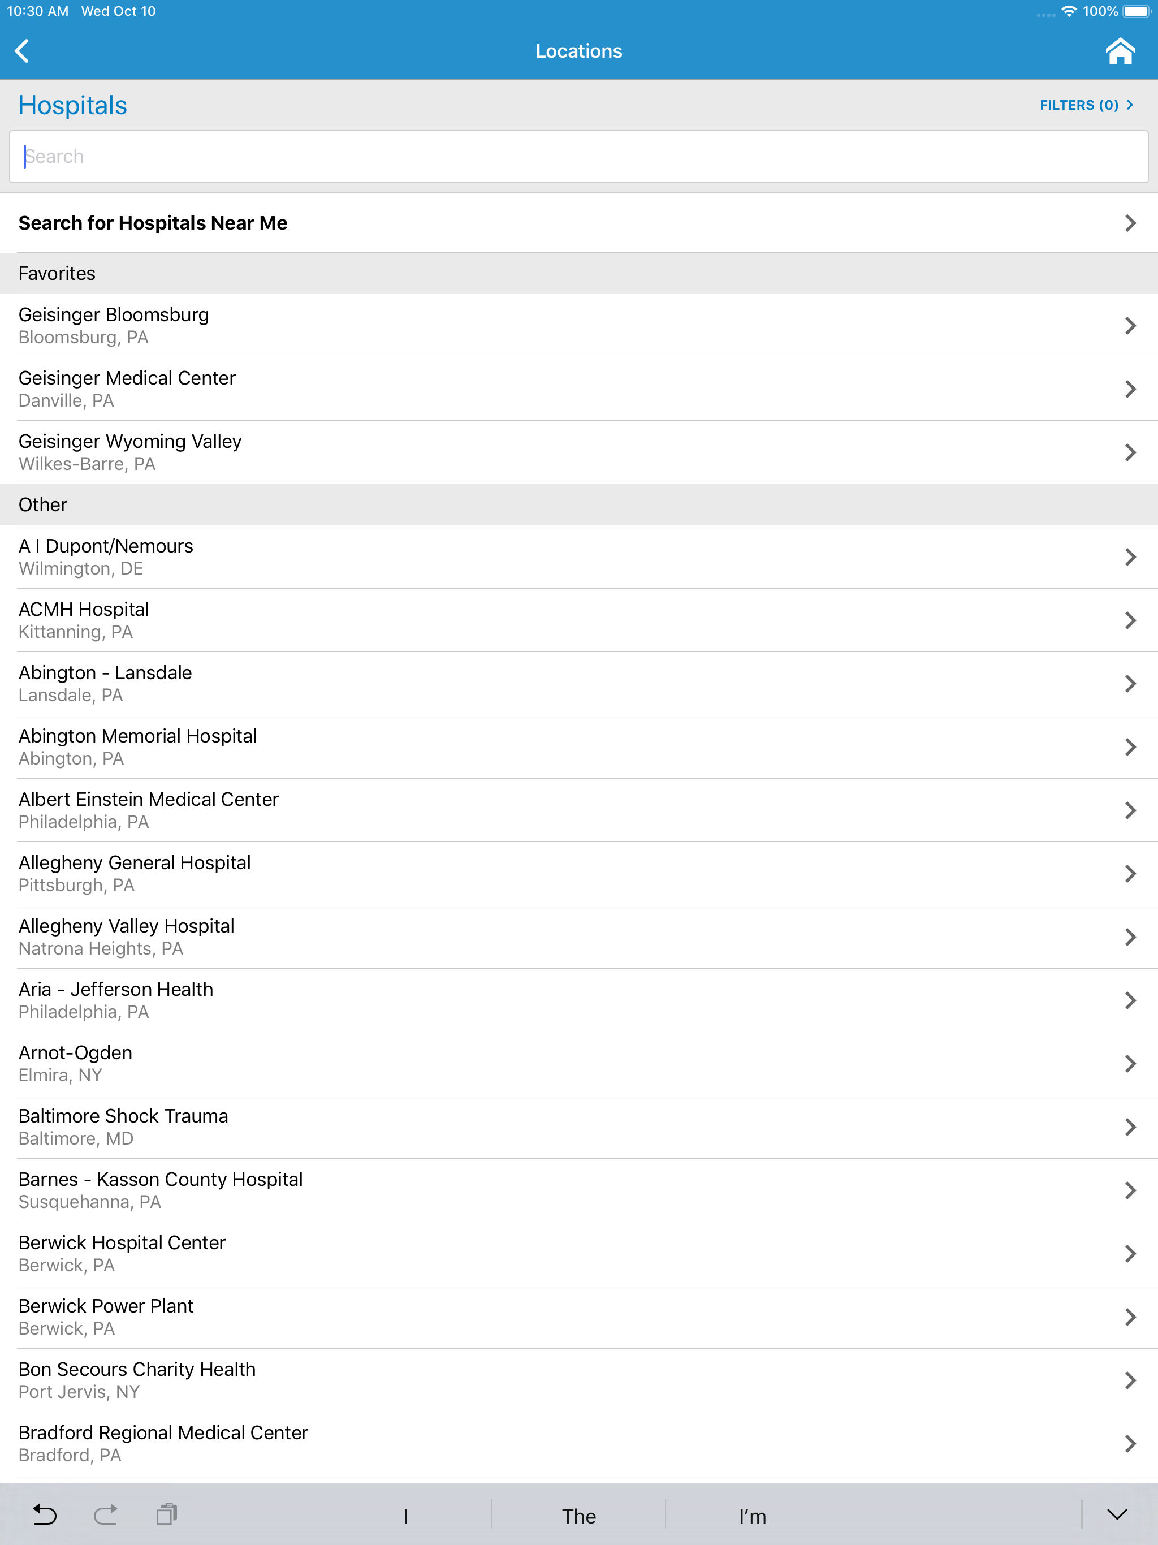The height and width of the screenshot is (1545, 1158).
Task: Tap the keyboard undo icon
Action: point(45,1514)
